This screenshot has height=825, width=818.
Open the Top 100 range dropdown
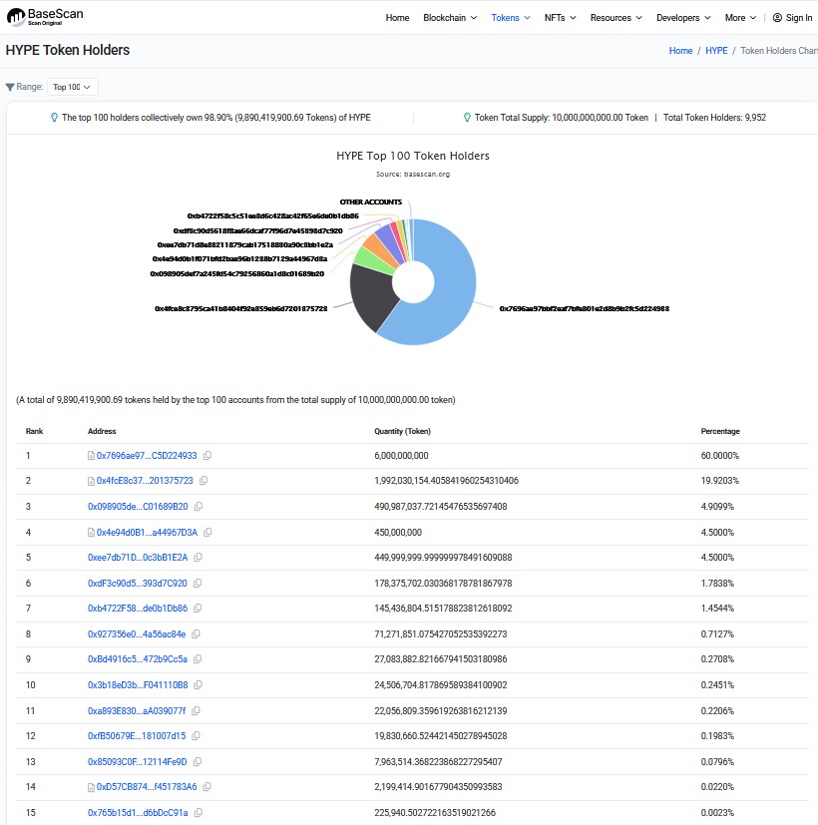click(72, 87)
